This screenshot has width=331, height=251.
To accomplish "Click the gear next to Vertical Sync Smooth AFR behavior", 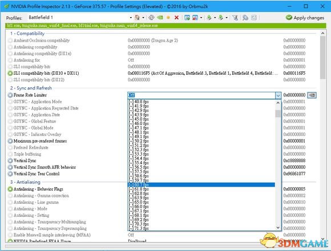I will point(10,167).
